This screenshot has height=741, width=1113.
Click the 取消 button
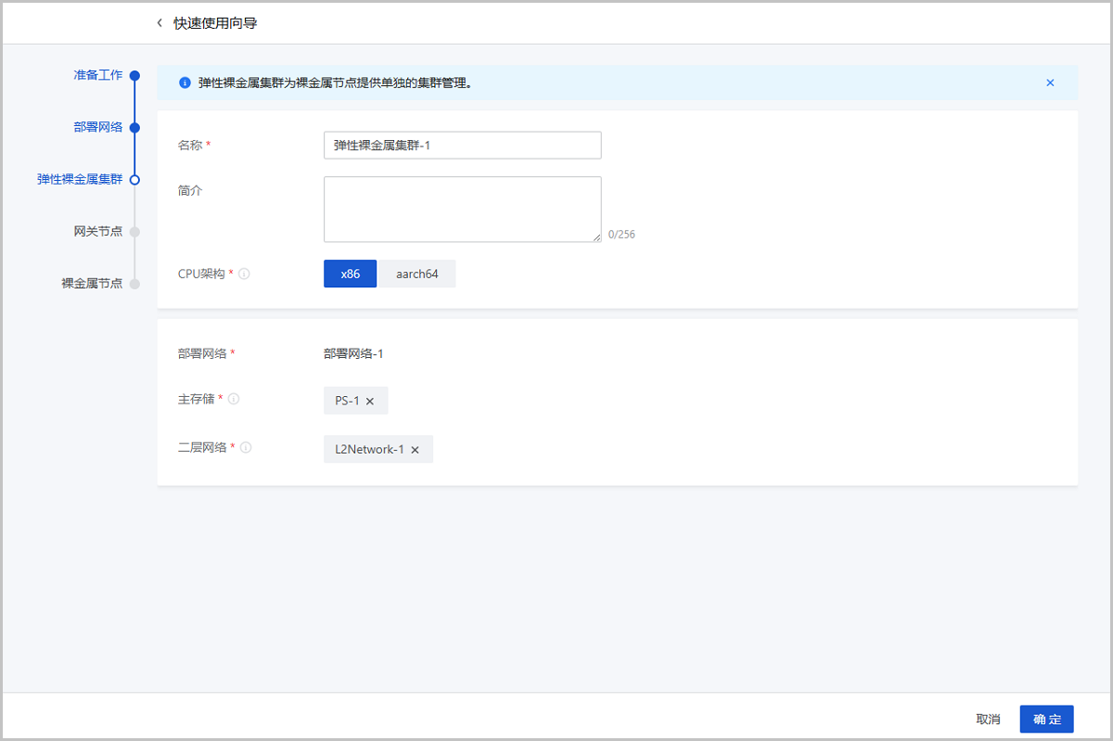point(988,719)
